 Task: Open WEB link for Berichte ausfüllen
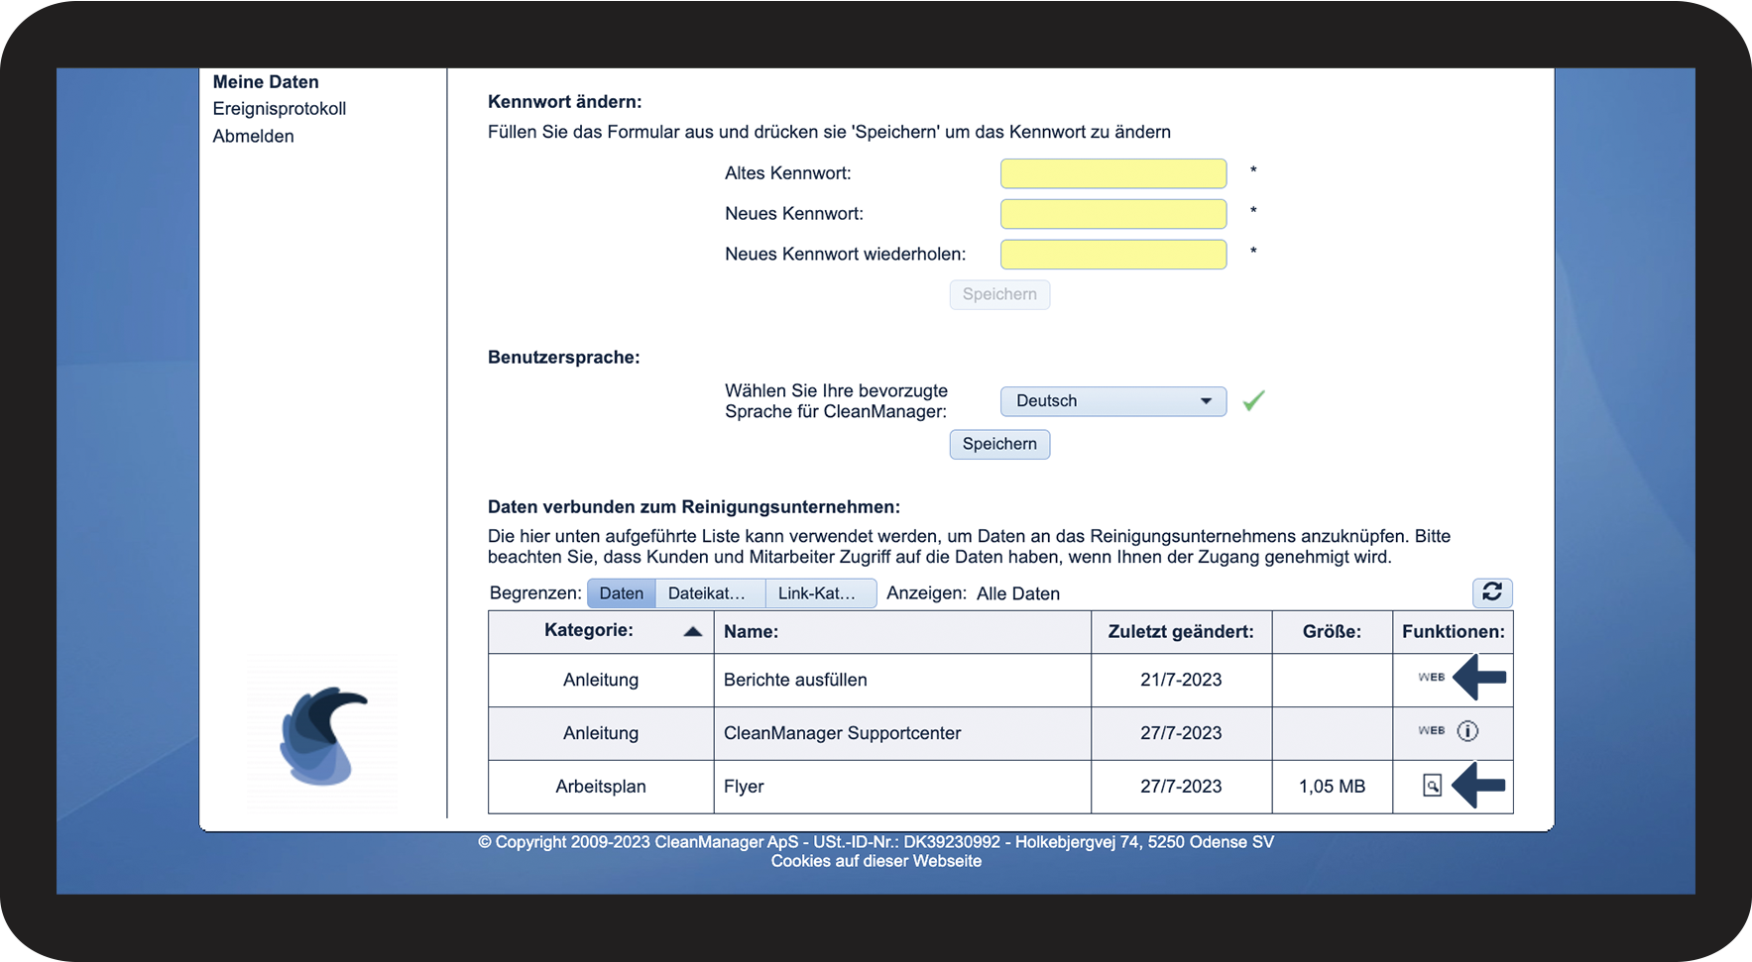point(1431,678)
